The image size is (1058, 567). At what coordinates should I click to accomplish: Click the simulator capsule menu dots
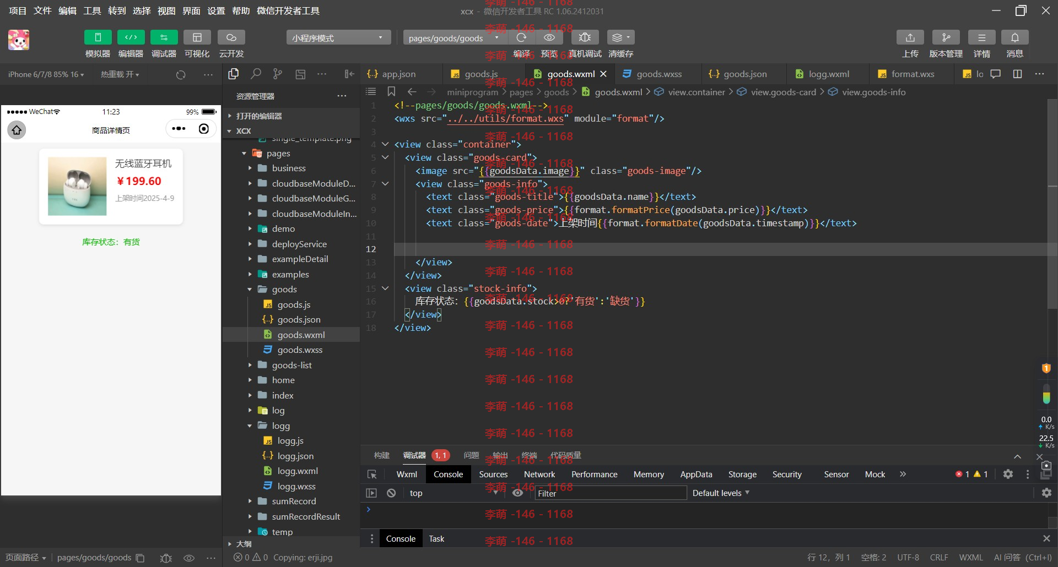click(x=179, y=129)
